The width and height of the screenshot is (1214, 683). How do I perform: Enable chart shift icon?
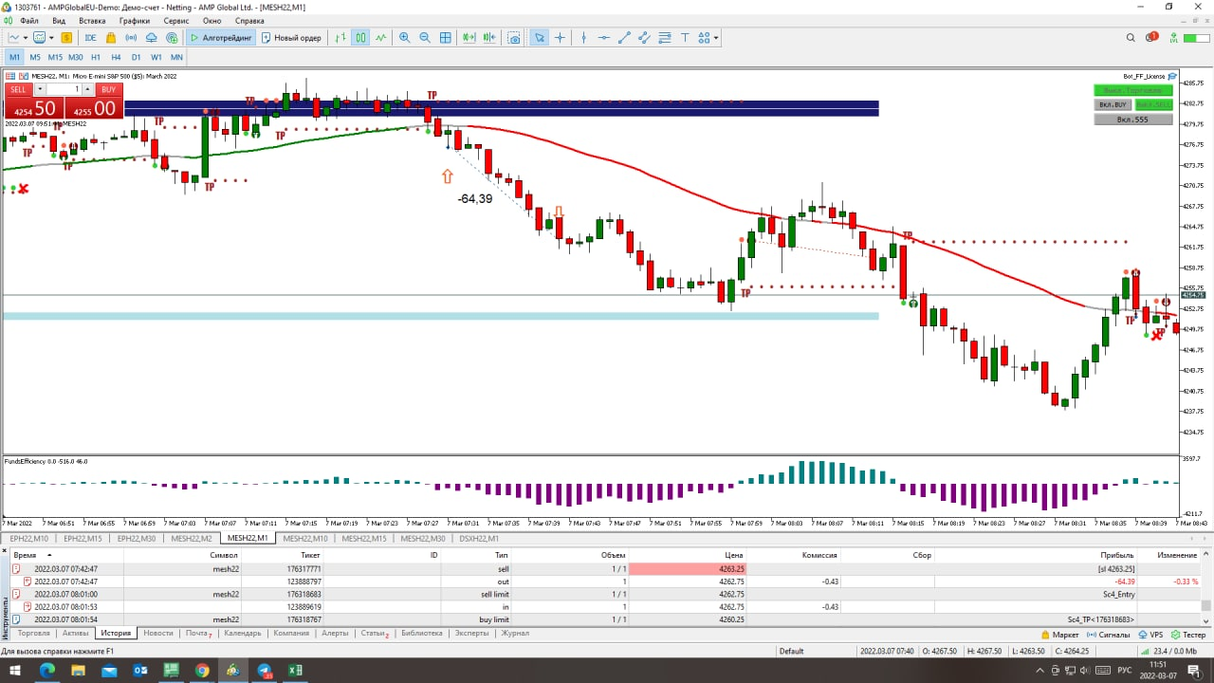click(489, 38)
